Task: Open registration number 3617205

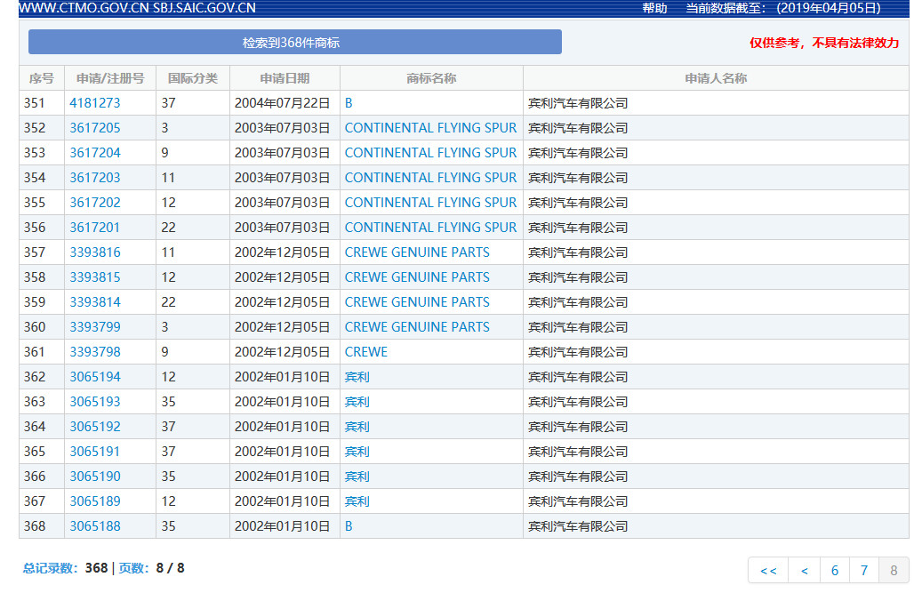Action: pyautogui.click(x=94, y=127)
